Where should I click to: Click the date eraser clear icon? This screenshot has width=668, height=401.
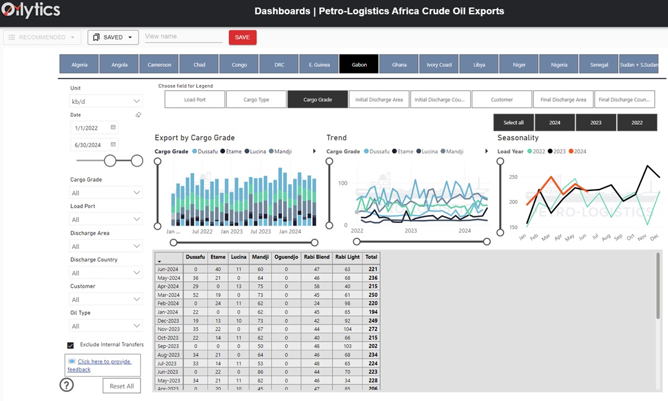click(139, 114)
